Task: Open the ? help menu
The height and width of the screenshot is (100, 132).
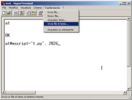Action: click(x=63, y=8)
